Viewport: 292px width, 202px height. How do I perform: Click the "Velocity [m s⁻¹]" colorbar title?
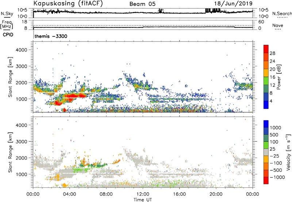click(x=288, y=152)
